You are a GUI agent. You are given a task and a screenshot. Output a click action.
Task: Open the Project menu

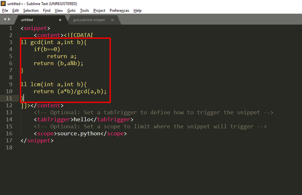click(99, 11)
